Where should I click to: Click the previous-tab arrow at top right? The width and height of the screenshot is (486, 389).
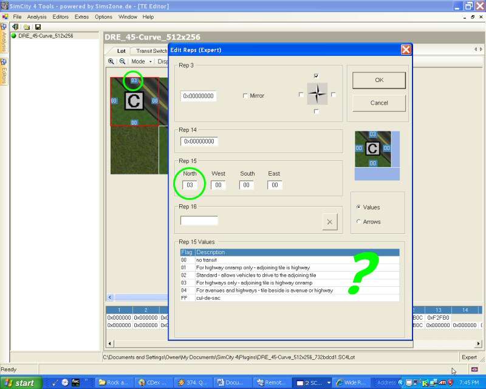click(476, 49)
